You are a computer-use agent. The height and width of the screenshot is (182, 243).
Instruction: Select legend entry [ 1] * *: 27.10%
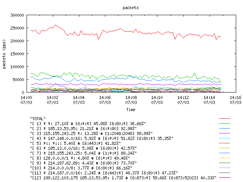pos(88,124)
